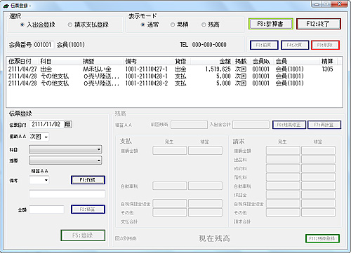This screenshot has width=351, height=253.
Task: Click the 伝票日付 field showing 2111/11/02
Action: [x=46, y=124]
